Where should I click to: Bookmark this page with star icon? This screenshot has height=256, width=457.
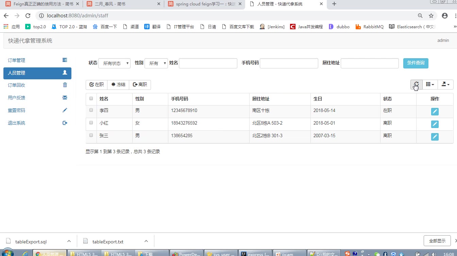click(431, 16)
